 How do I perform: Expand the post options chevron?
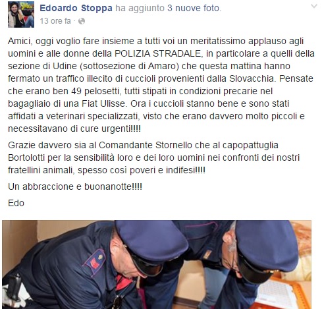pyautogui.click(x=314, y=7)
